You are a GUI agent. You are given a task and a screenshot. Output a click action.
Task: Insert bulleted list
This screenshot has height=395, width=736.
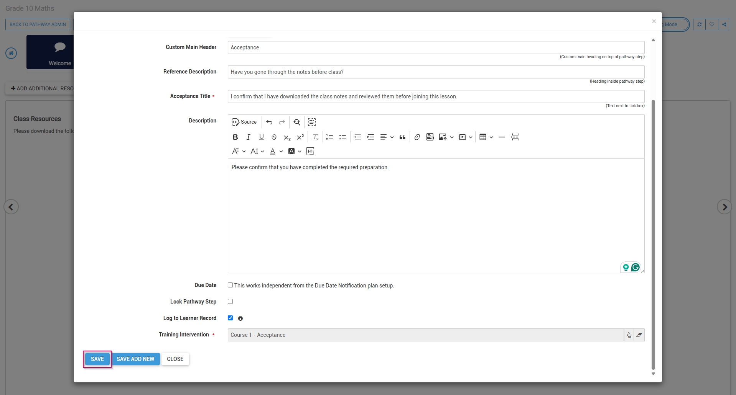[x=342, y=137]
